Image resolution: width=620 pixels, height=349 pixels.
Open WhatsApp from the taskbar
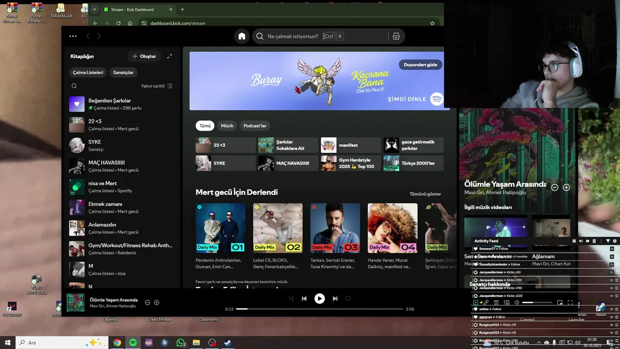[181, 343]
